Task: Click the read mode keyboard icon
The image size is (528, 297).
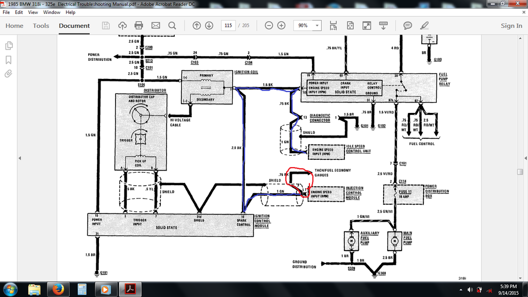Action: pos(383,26)
